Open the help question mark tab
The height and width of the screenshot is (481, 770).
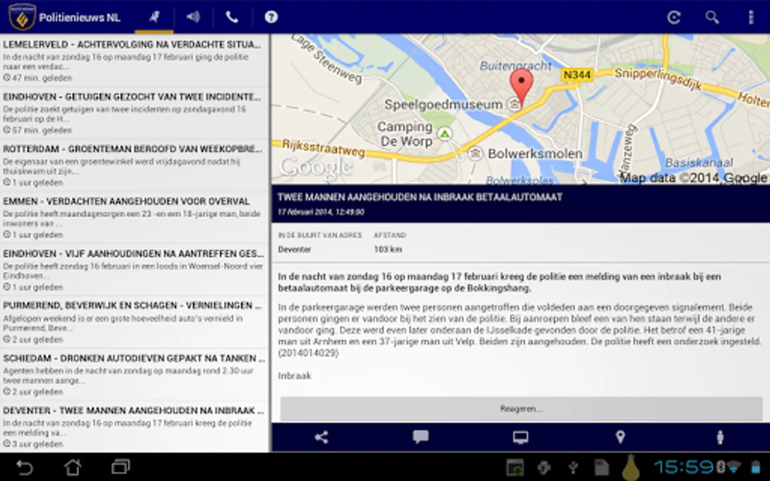[x=271, y=17]
